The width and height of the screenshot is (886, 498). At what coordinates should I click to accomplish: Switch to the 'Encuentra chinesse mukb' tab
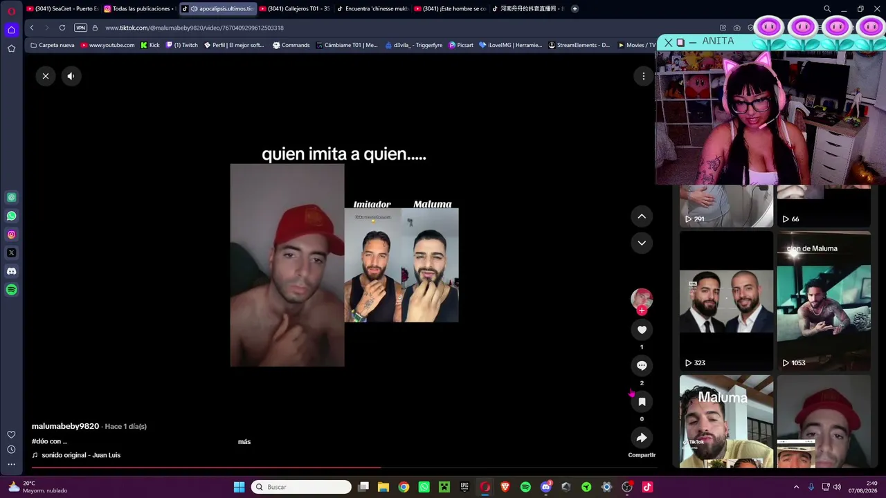(372, 9)
